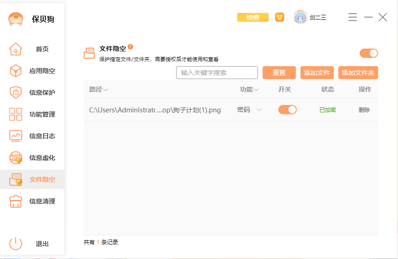Select 信息虚化 eye icon

pos(16,158)
